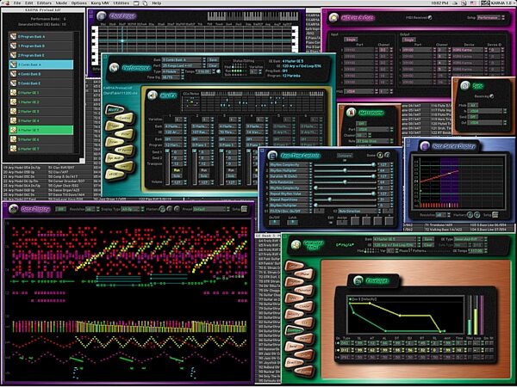The width and height of the screenshot is (517, 387).
Task: Toggle the Solo button on module 1
Action: click(x=177, y=176)
